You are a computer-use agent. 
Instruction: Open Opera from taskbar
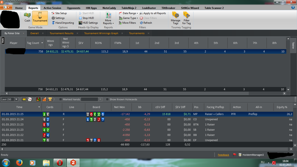coord(59,163)
